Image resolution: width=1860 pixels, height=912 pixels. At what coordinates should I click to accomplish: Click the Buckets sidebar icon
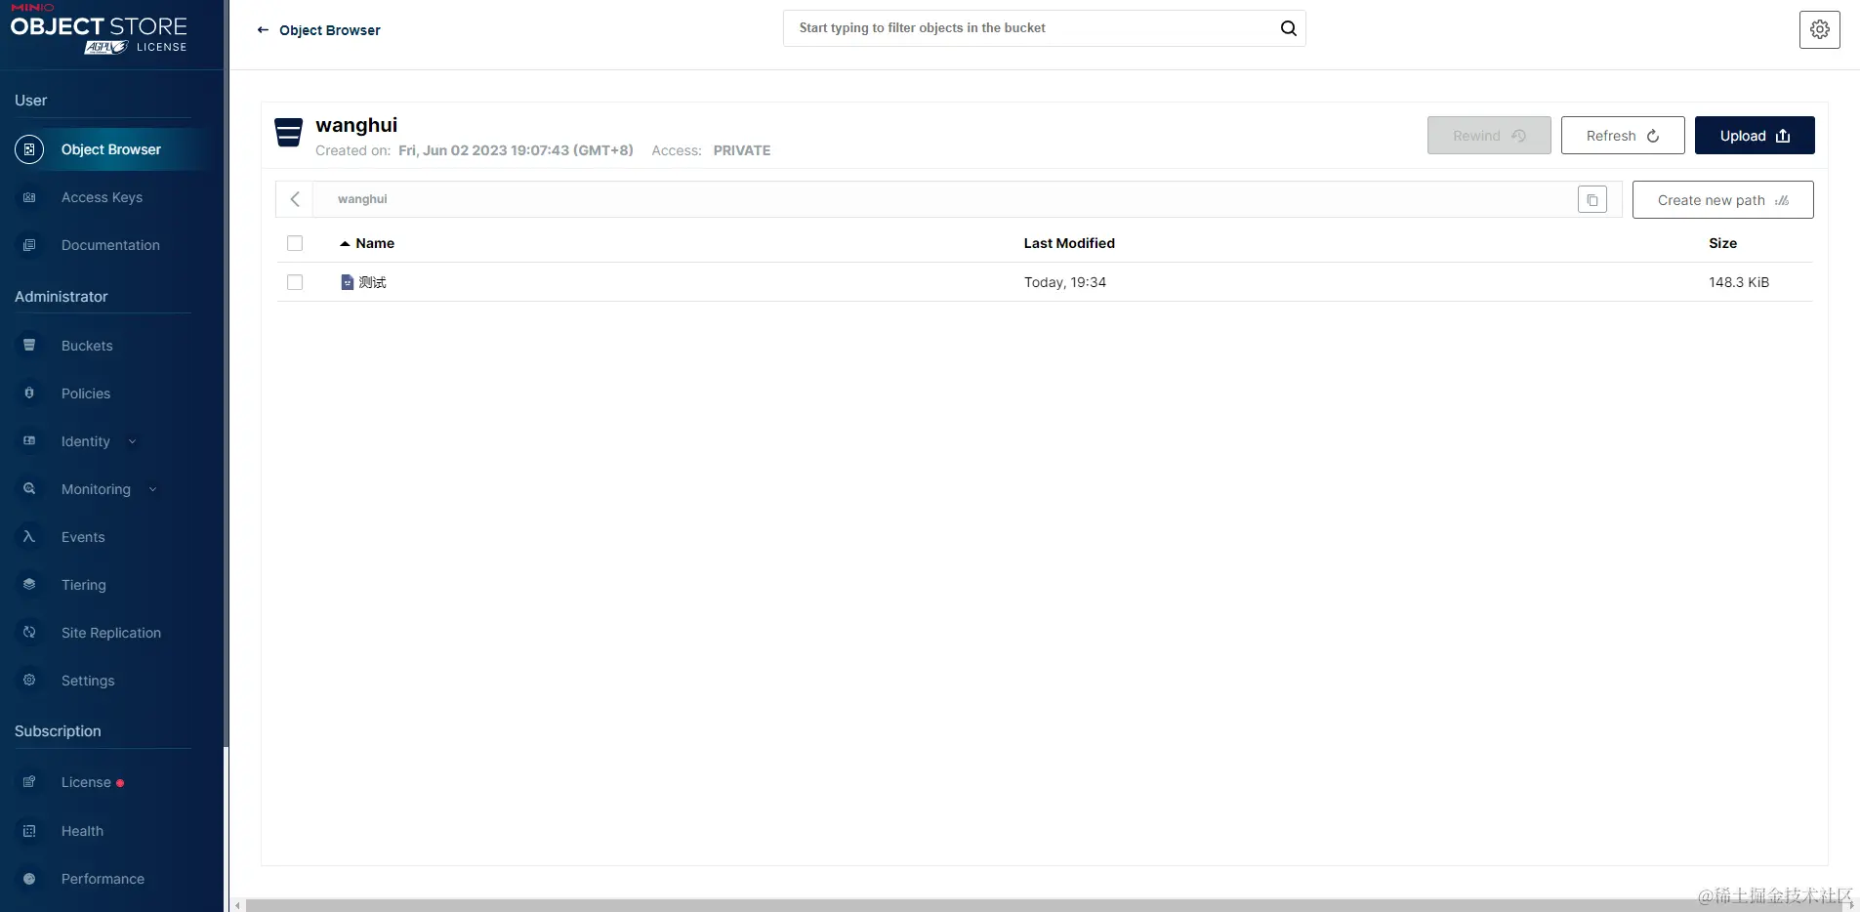[x=29, y=345]
